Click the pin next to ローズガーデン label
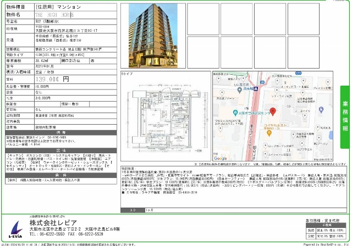Viewport: 352px width, 246px height. pos(265,146)
